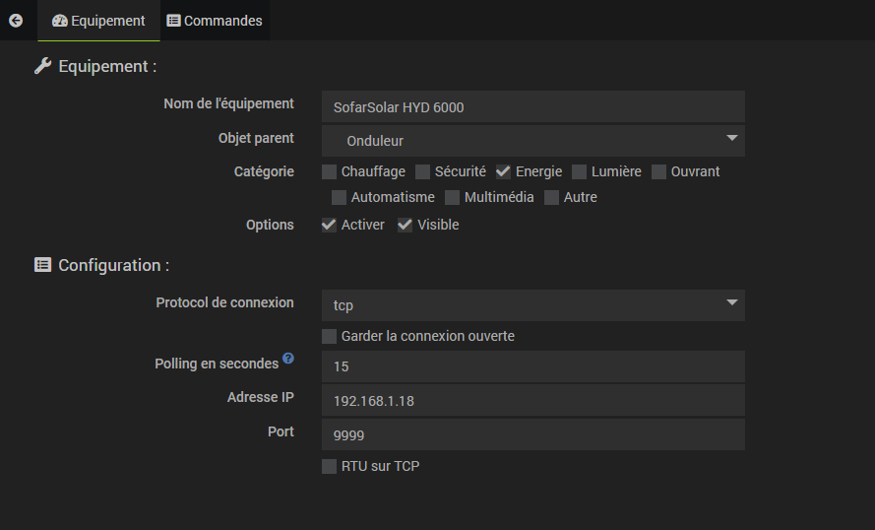This screenshot has height=530, width=875.
Task: Click the polling help question-mark icon
Action: click(288, 358)
